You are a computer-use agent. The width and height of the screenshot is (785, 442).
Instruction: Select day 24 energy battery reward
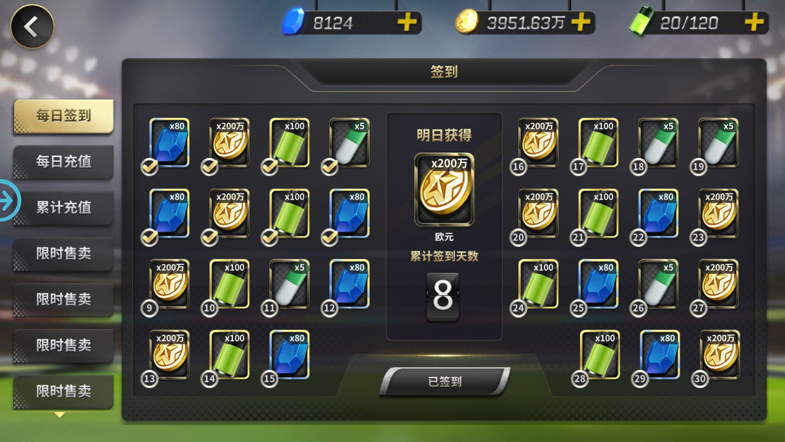(x=538, y=284)
